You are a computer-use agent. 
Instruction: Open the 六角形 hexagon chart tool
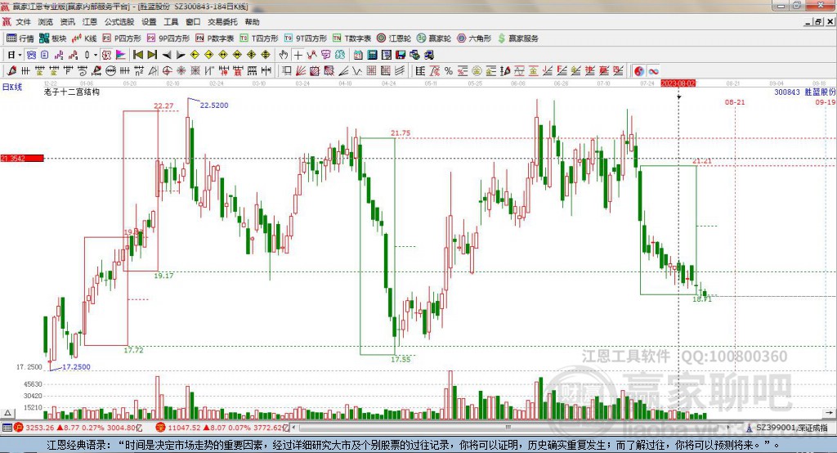point(474,38)
